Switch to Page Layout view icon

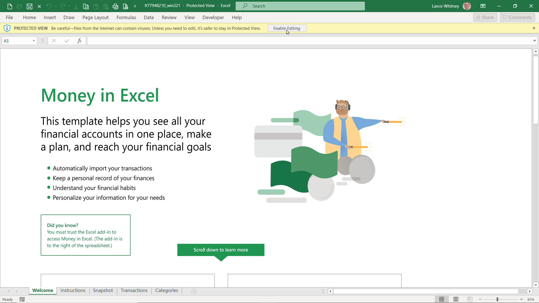click(x=456, y=299)
